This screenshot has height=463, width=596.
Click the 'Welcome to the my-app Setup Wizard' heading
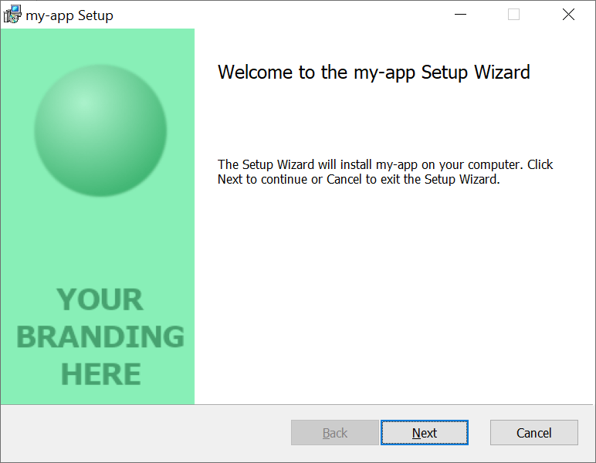(374, 73)
